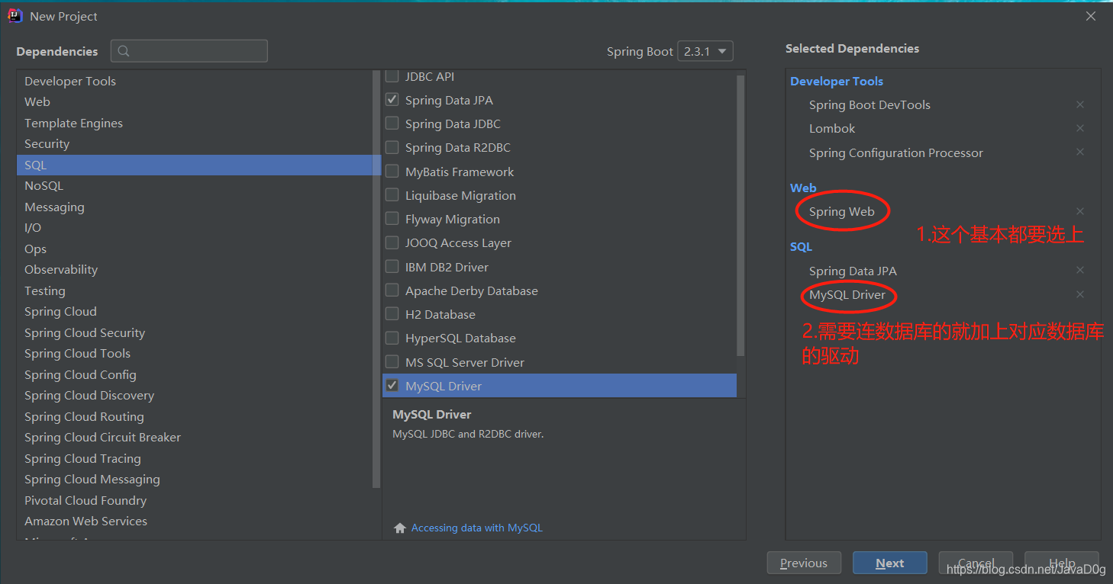Remove Spring Configuration Processor dependency
Screen dimensions: 1113x584
click(1079, 152)
